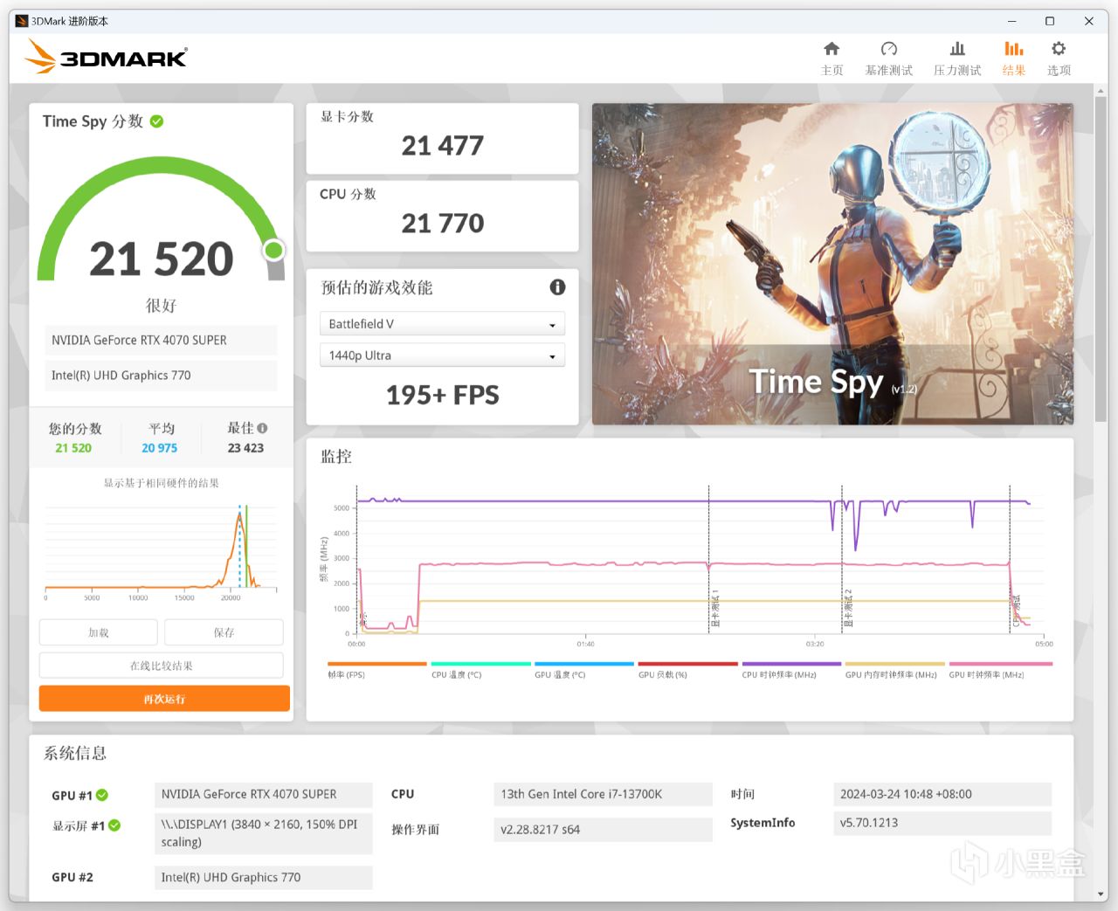Viewport: 1118px width, 911px height.
Task: Toggle the 帧率 (FPS) orange legend
Action: (x=376, y=670)
